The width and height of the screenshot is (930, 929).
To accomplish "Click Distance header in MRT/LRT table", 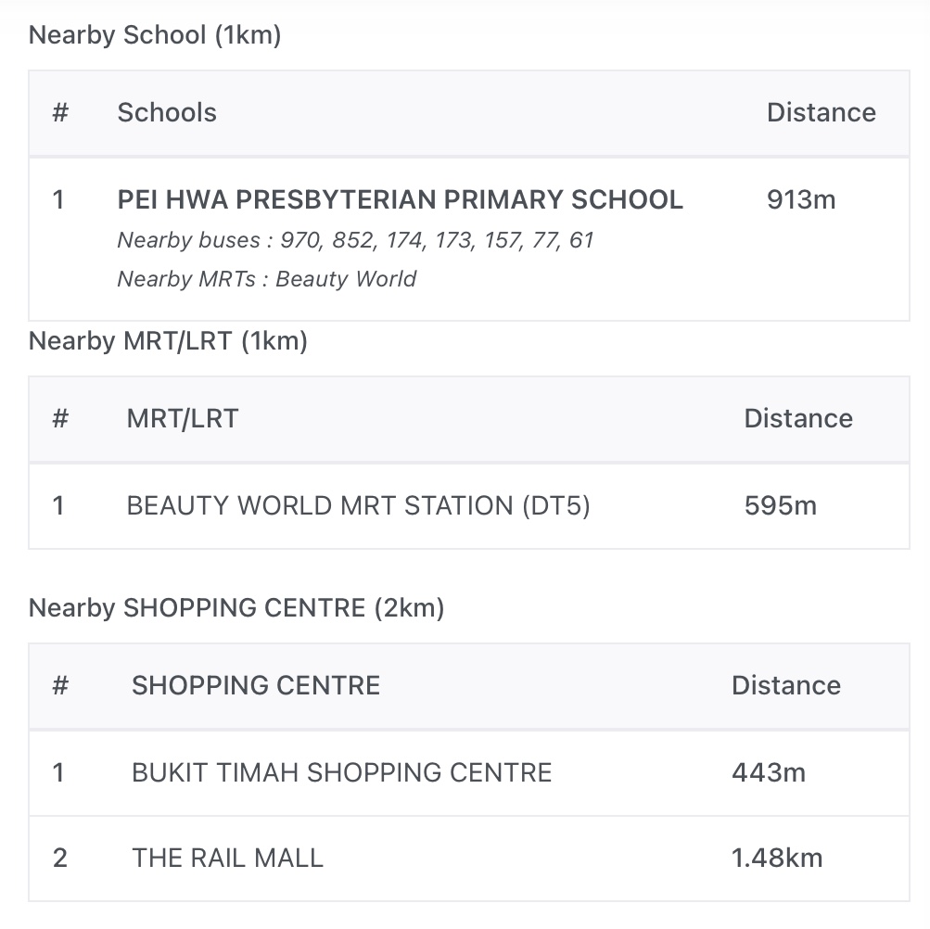I will [x=797, y=418].
